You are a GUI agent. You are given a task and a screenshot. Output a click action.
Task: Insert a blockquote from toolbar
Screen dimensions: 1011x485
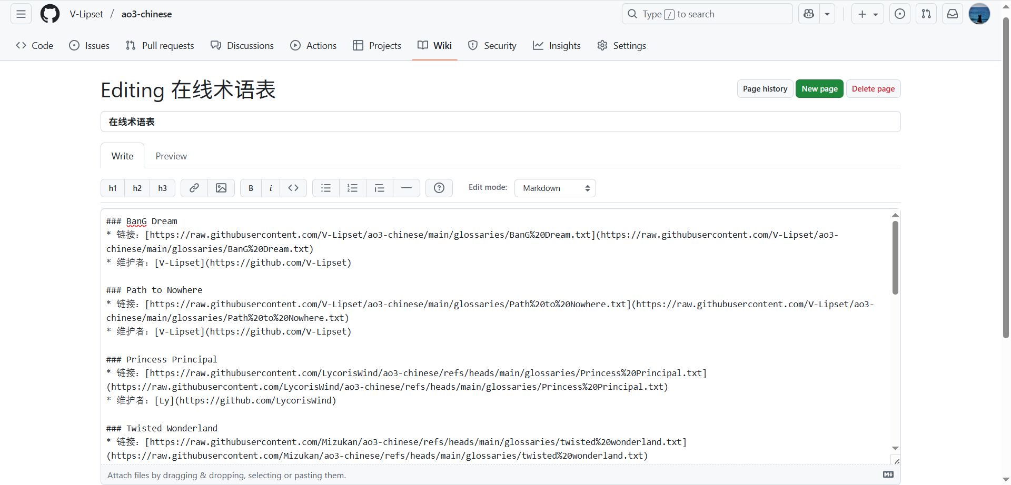[380, 188]
